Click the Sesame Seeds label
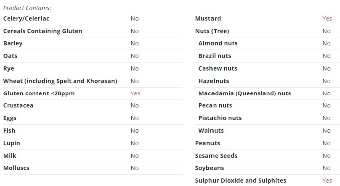Image resolution: width=340 pixels, height=186 pixels. 216,156
